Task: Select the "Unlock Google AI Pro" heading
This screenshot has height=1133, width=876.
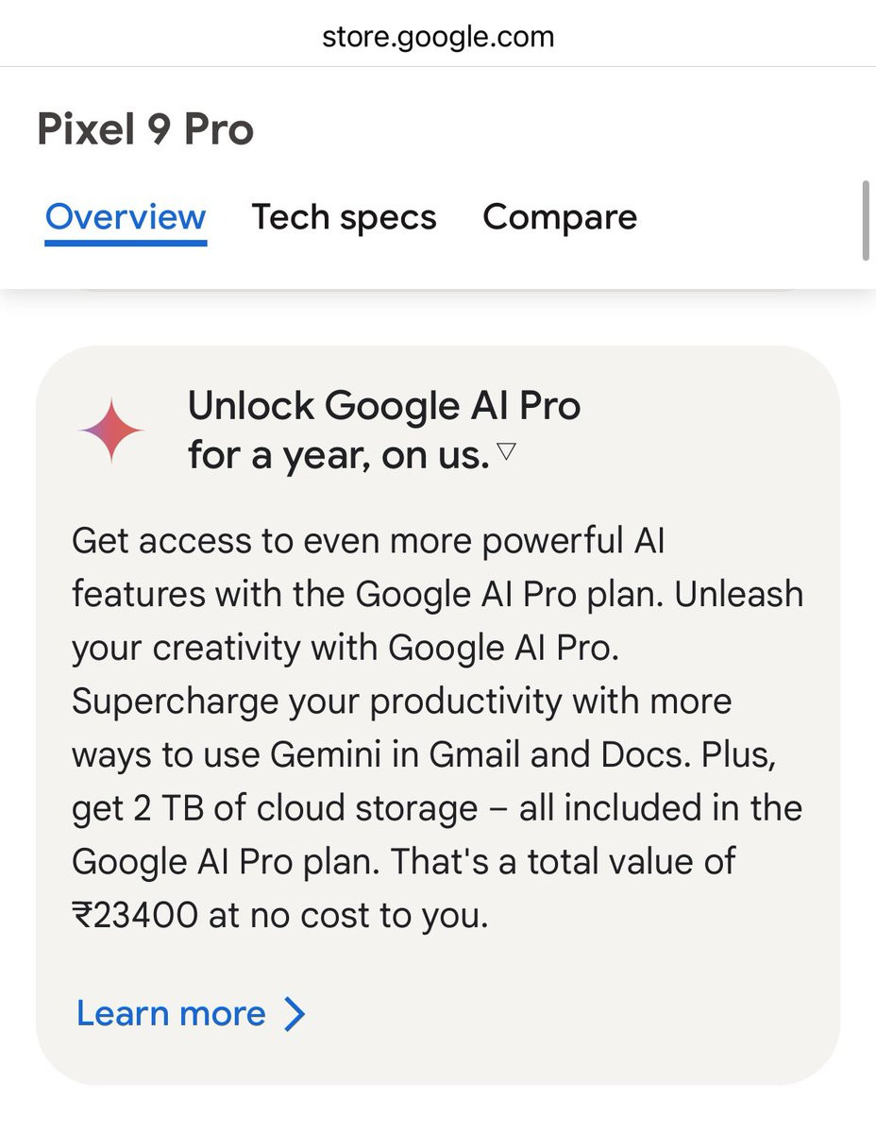Action: (384, 406)
